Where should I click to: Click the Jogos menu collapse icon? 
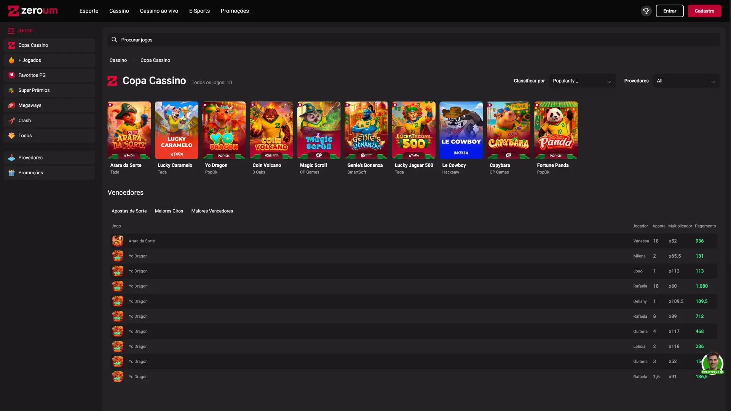tap(11, 30)
